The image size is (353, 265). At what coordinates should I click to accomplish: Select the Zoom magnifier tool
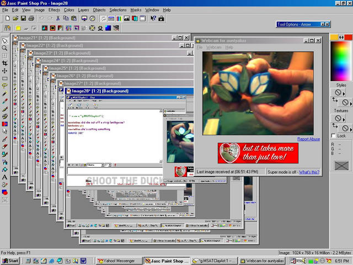click(x=4, y=48)
